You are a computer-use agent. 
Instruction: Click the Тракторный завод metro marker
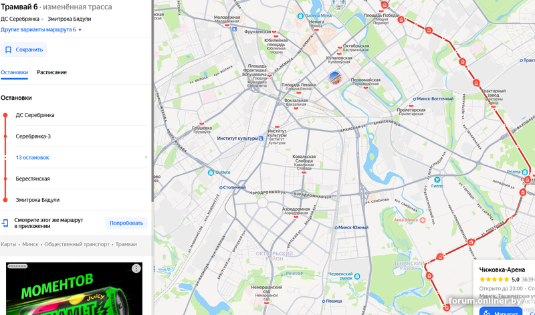click(493, 106)
